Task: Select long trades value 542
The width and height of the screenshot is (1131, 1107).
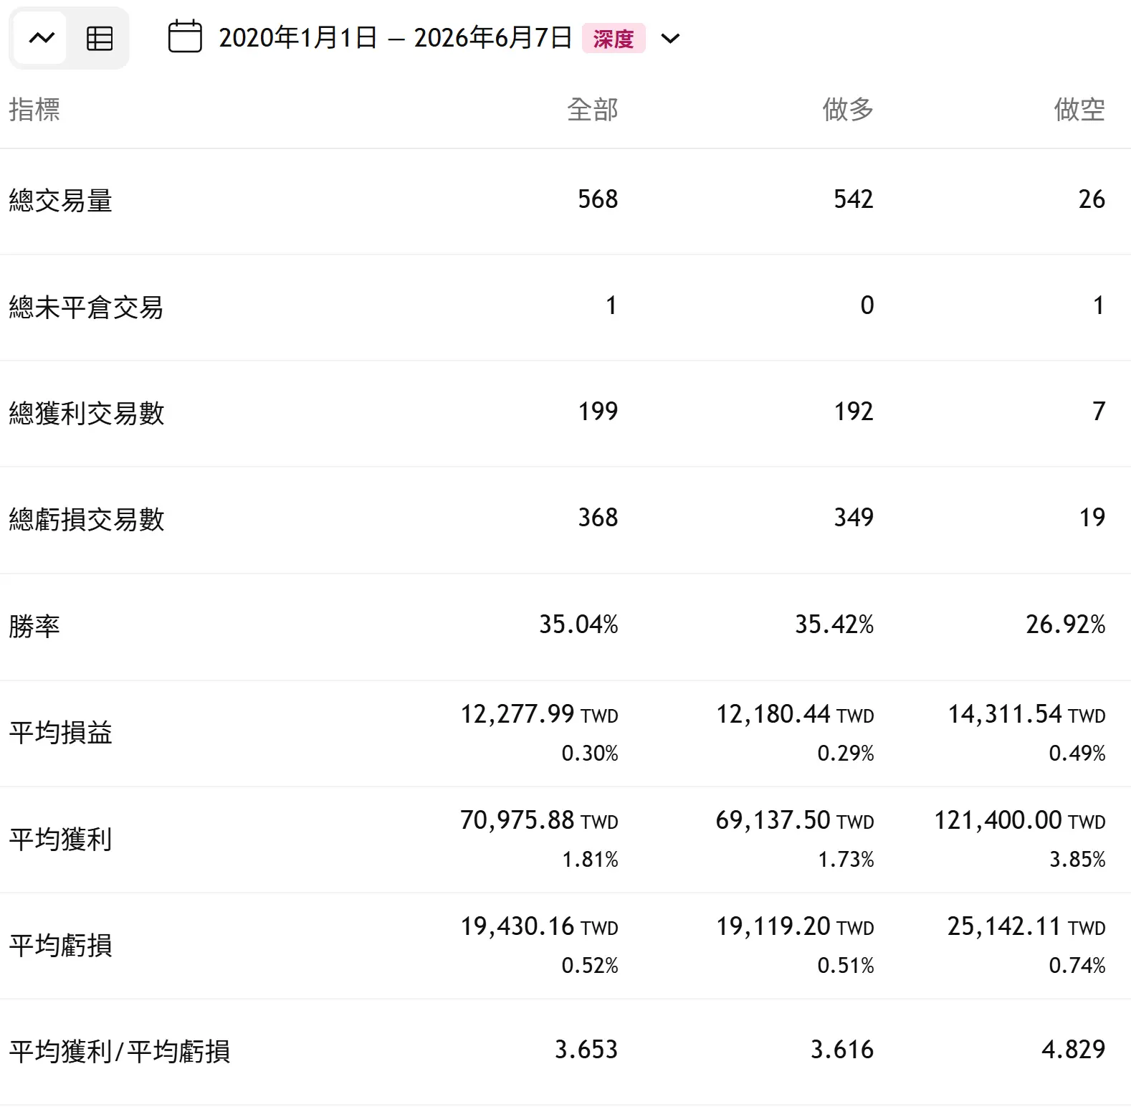Action: [x=854, y=199]
